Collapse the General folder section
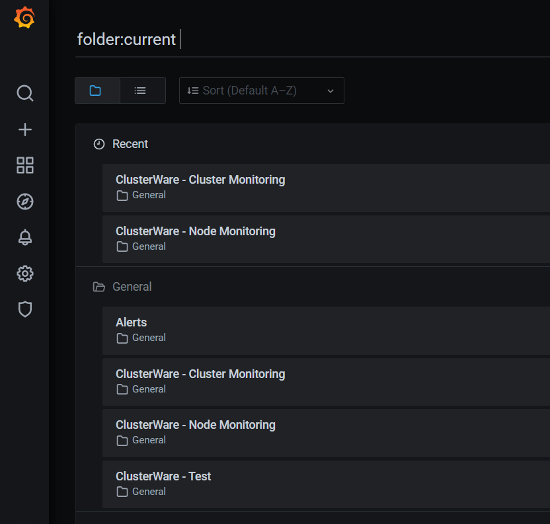 tap(130, 286)
